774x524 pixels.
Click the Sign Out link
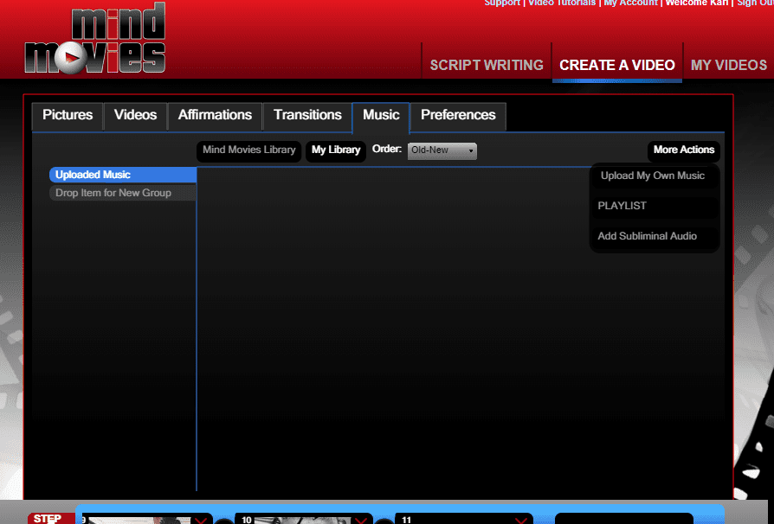755,3
